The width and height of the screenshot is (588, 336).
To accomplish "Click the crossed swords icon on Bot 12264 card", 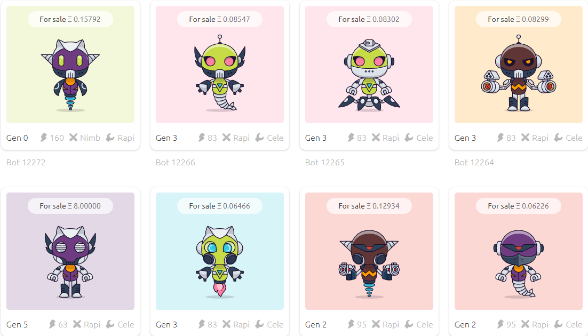I will [x=526, y=138].
